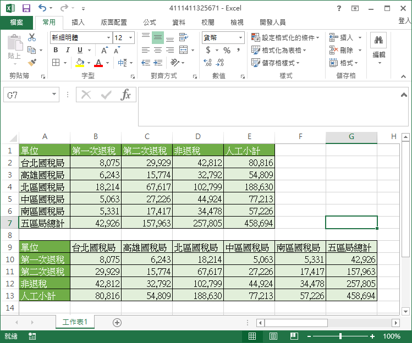
Task: Open borders dropdown arrow
Action: (65, 63)
